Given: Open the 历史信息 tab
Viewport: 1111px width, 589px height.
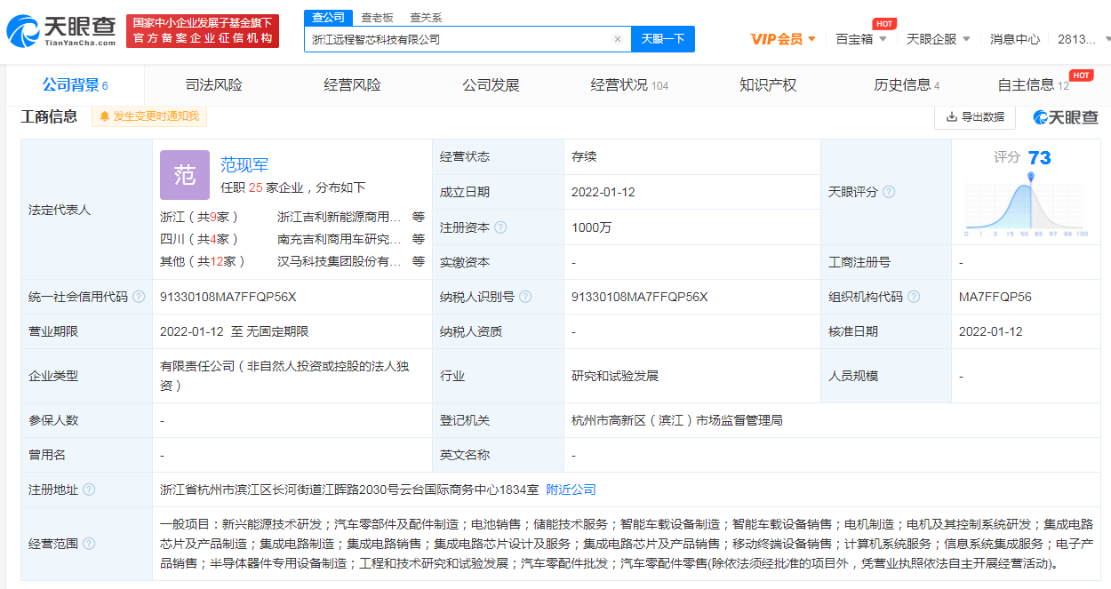Looking at the screenshot, I should (907, 85).
